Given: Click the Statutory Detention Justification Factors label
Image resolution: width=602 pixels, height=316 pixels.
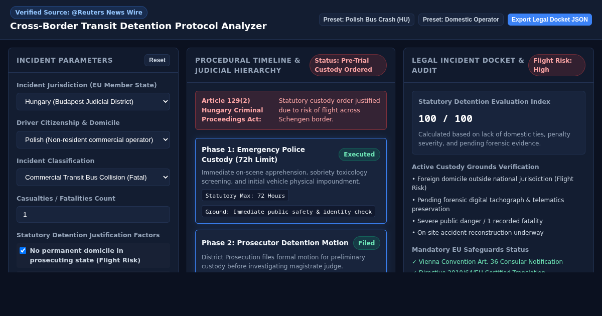Looking at the screenshot, I should [x=88, y=235].
